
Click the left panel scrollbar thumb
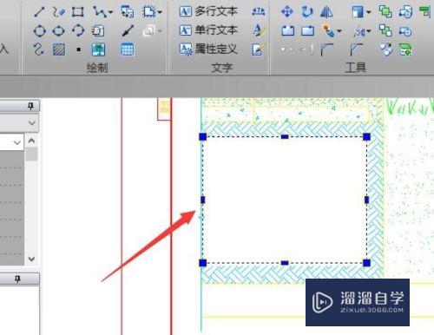coord(31,154)
